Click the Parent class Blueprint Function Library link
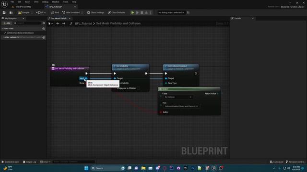 (x=293, y=7)
